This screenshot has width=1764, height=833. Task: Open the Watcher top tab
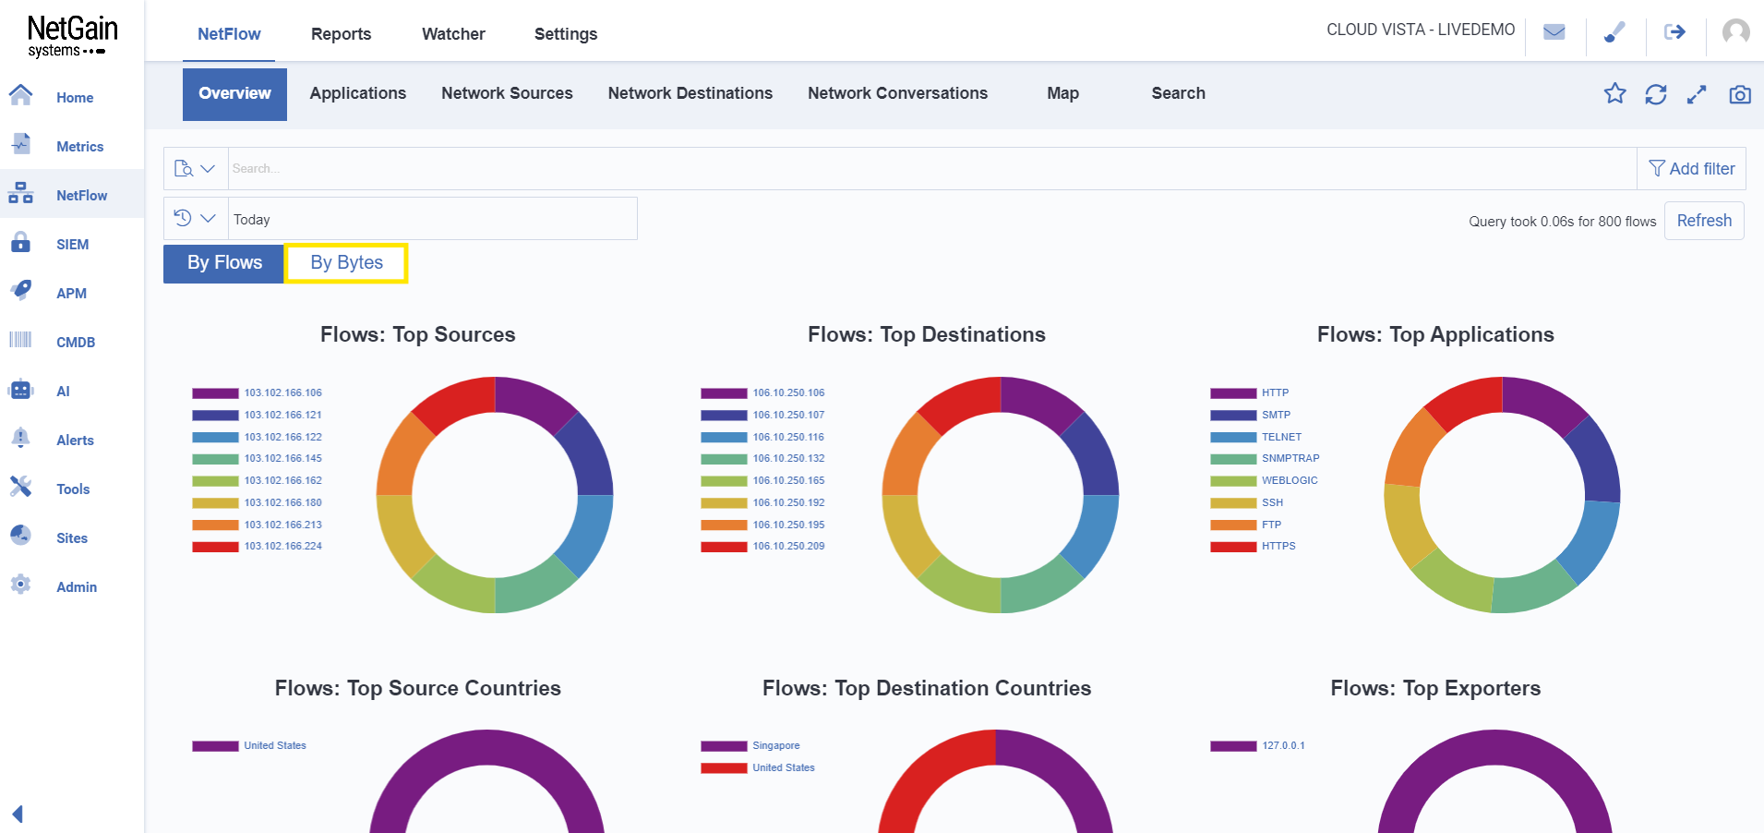click(x=453, y=34)
